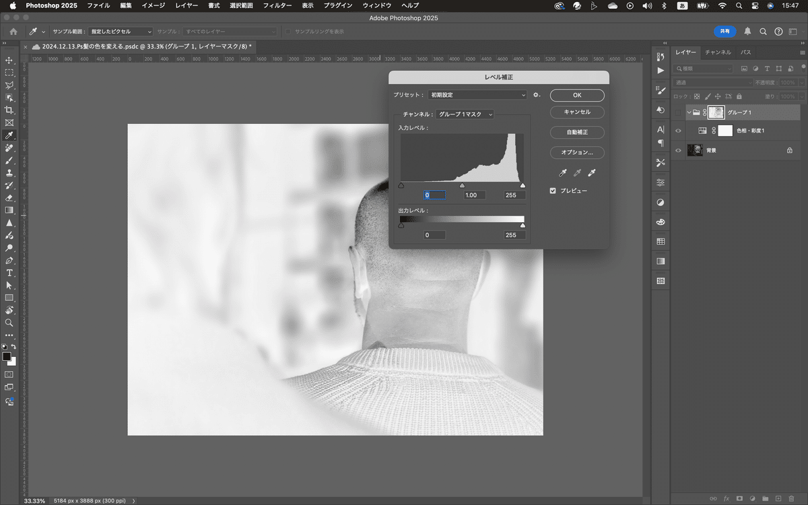The width and height of the screenshot is (808, 505).
Task: Open the Levels preset gear menu
Action: 537,95
